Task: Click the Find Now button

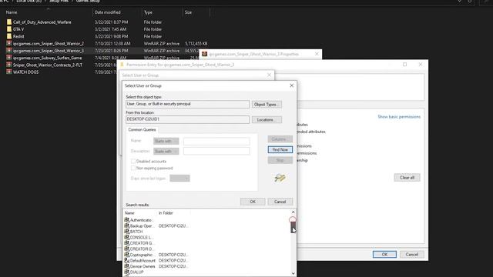Action: point(280,149)
